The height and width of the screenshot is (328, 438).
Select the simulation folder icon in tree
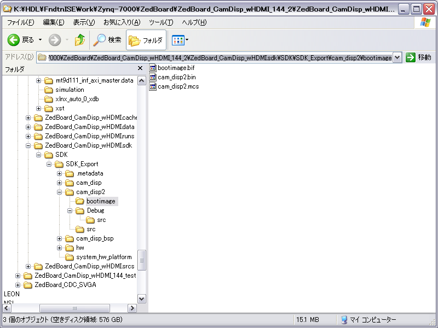click(49, 90)
